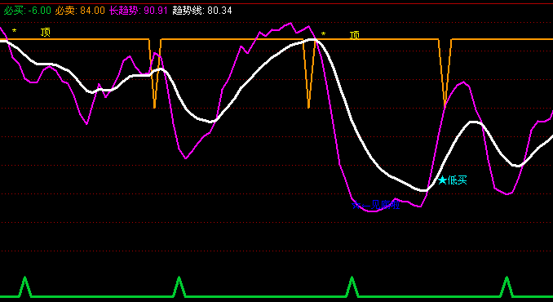The width and height of the screenshot is (553, 302).
Task: Select the ★低买 buy signal marker
Action: pos(453,180)
